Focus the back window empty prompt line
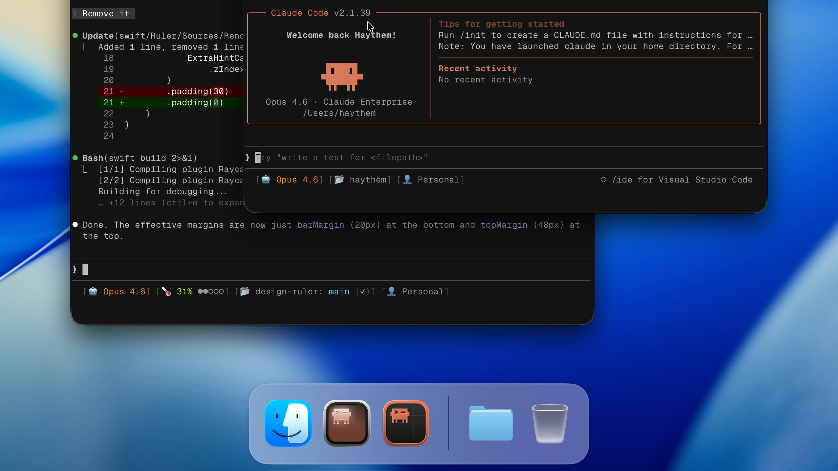838x471 pixels. click(331, 269)
